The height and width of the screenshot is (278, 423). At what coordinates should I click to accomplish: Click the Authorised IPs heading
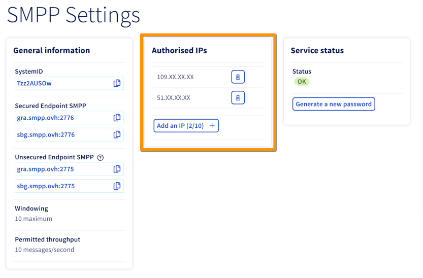tap(179, 51)
